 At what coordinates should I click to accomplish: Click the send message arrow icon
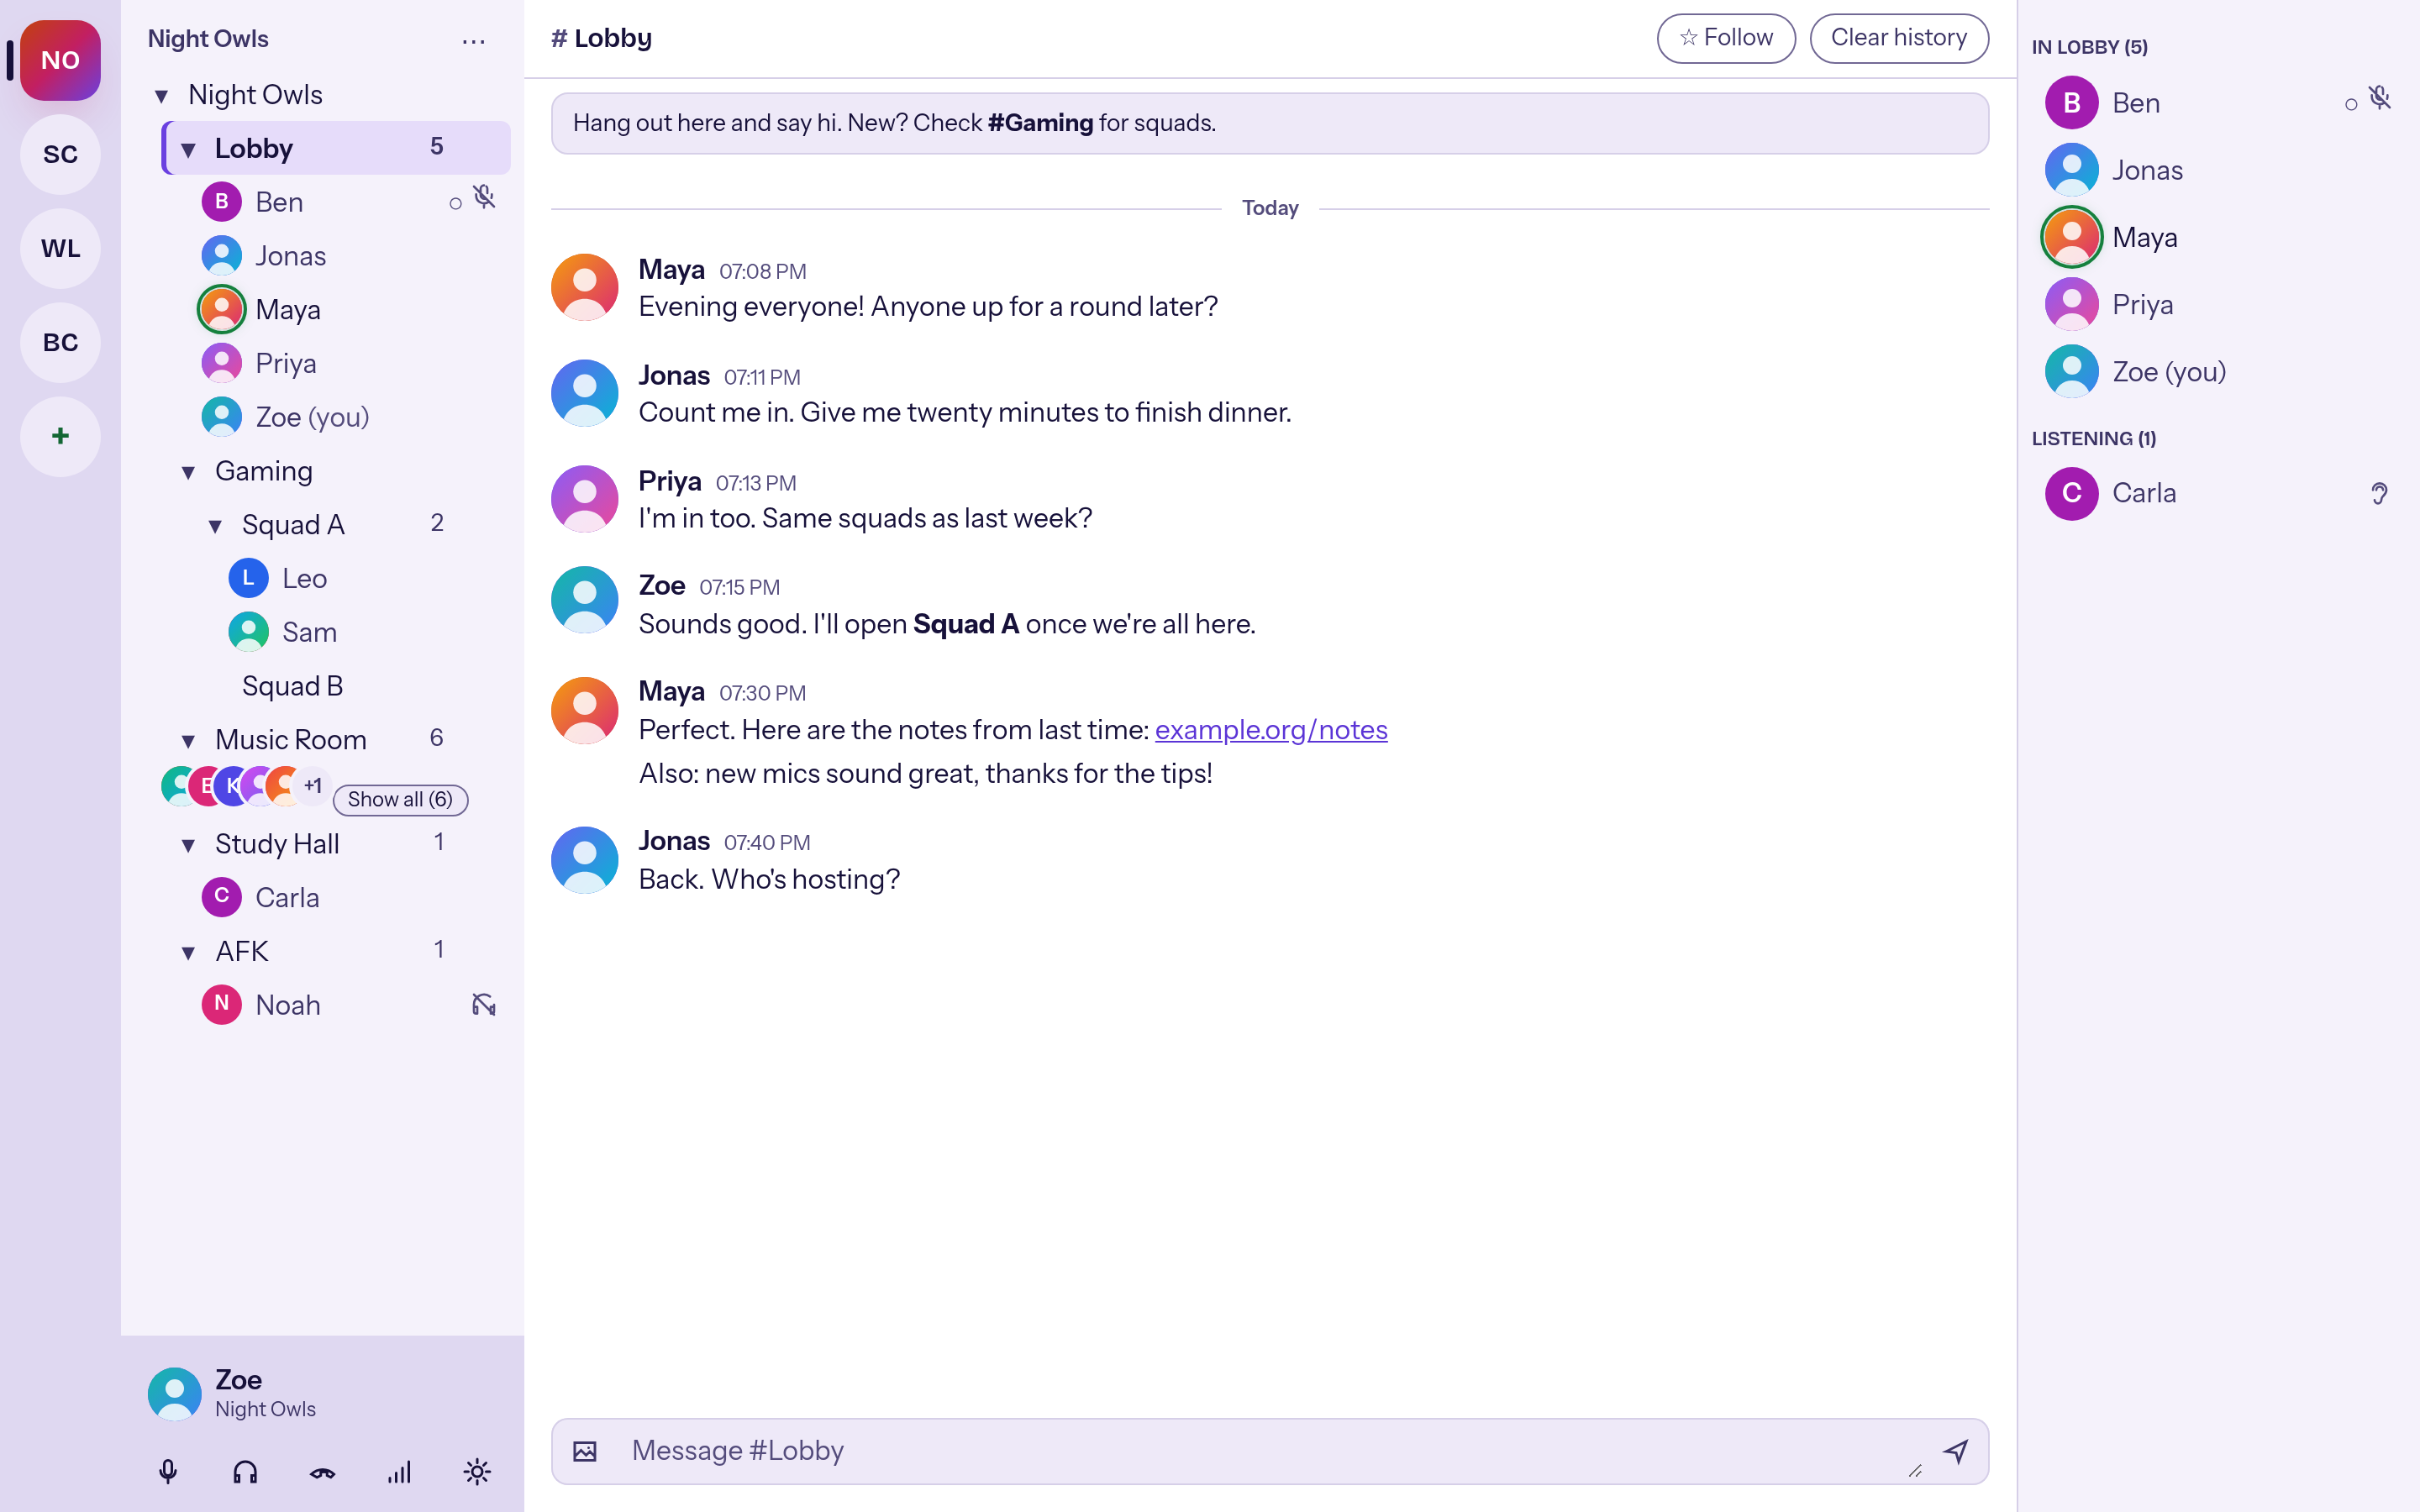(x=1955, y=1451)
